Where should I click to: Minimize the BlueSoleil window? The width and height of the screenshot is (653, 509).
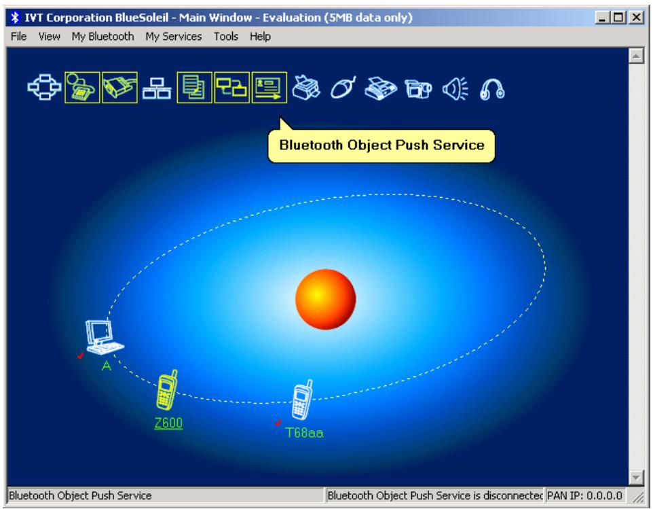[x=602, y=18]
